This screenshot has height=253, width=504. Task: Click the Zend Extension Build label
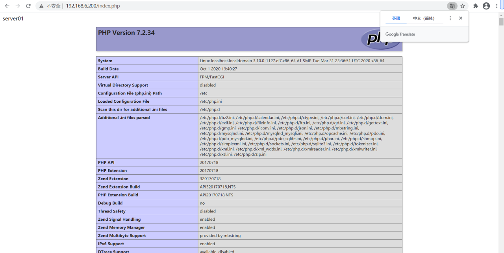[x=119, y=187]
